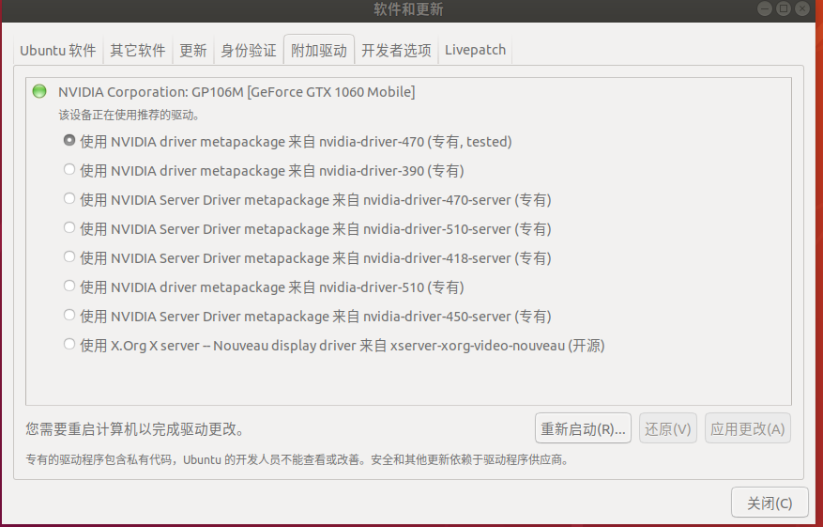Screen dimensions: 823x527
Task: Click the NVIDIA GP106M GeForce GTX 1060 Mobile heading
Action: pos(236,92)
